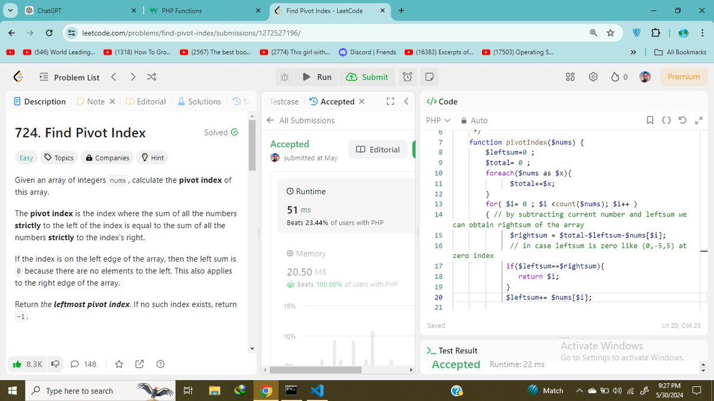Open the tab search dropdown arrow

pos(11,11)
